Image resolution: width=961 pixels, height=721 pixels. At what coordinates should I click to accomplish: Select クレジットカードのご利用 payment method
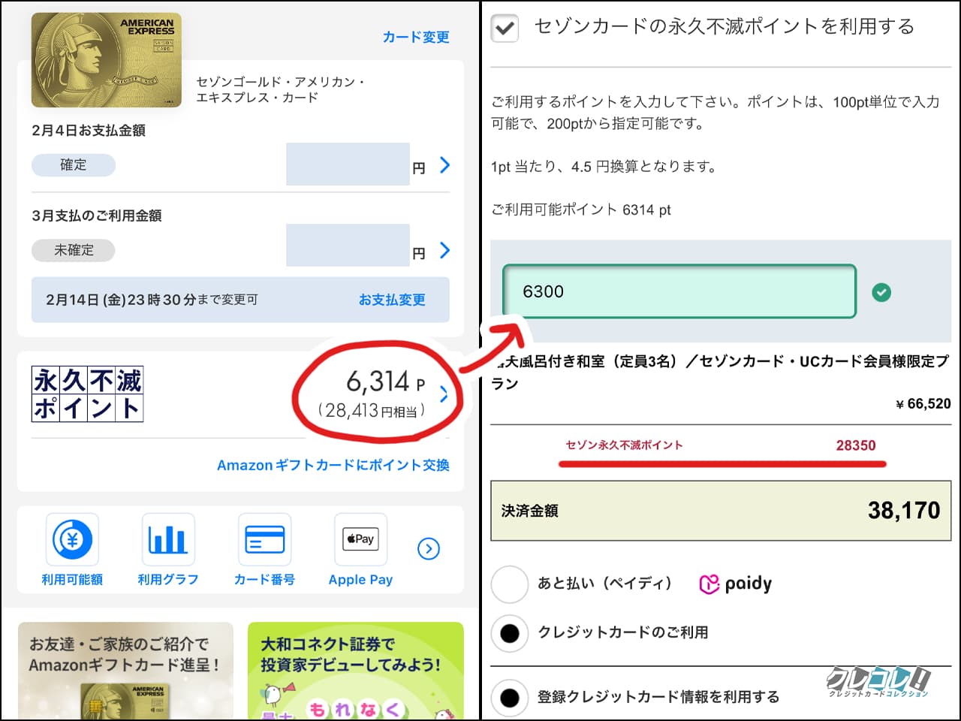510,633
